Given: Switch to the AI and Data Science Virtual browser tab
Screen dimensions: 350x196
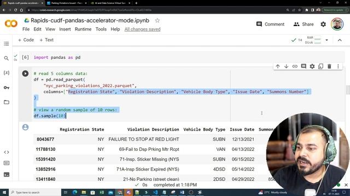Looking at the screenshot, I should [x=110, y=3].
